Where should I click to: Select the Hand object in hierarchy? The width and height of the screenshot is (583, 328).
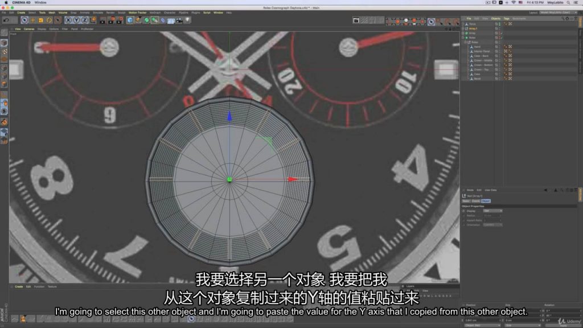click(x=477, y=47)
